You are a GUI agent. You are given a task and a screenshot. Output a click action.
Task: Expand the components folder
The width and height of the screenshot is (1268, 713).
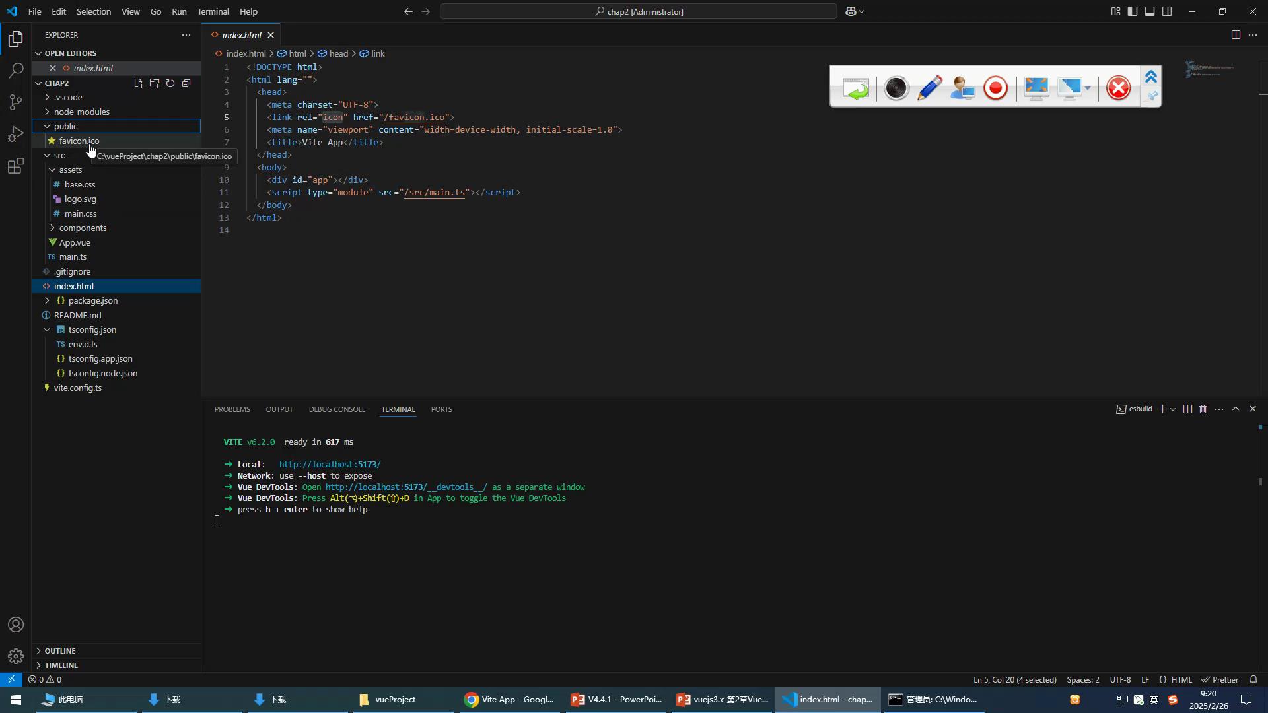pos(83,228)
